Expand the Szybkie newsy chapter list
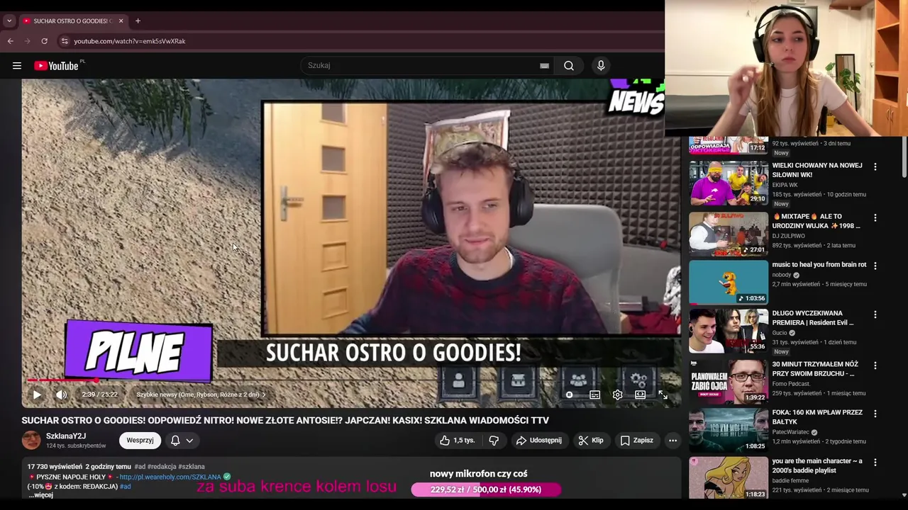The width and height of the screenshot is (908, 510). tap(201, 395)
